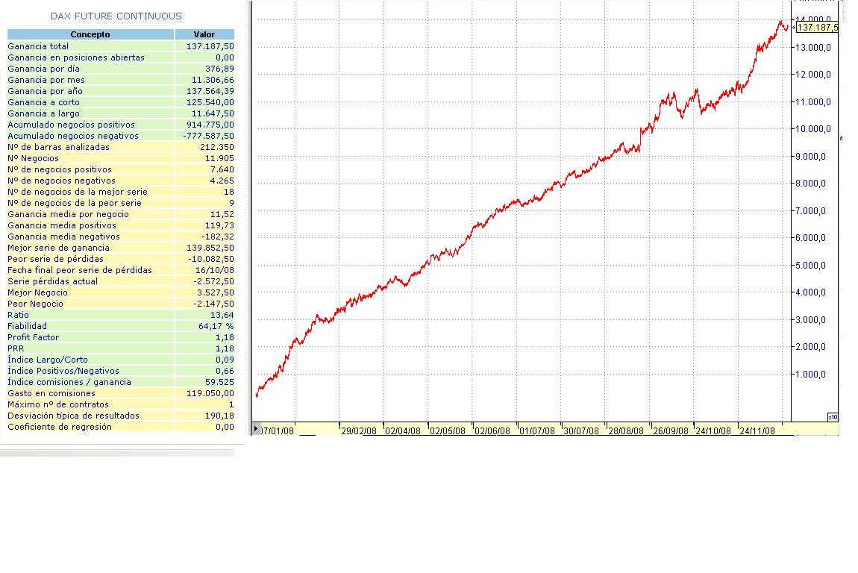Select the Serie pérdidas actual label
Image resolution: width=858 pixels, height=573 pixels.
click(x=52, y=281)
